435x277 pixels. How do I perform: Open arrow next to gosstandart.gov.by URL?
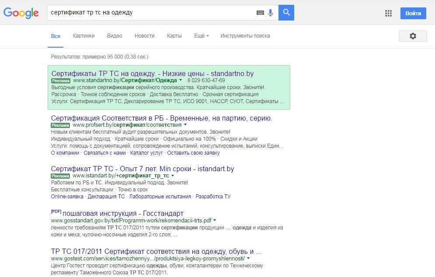[215, 220]
